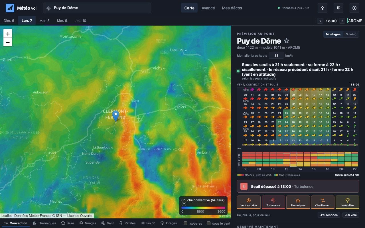Screen dimensions: 365x228
Task: Select day Mar. 8
Action: point(44,21)
